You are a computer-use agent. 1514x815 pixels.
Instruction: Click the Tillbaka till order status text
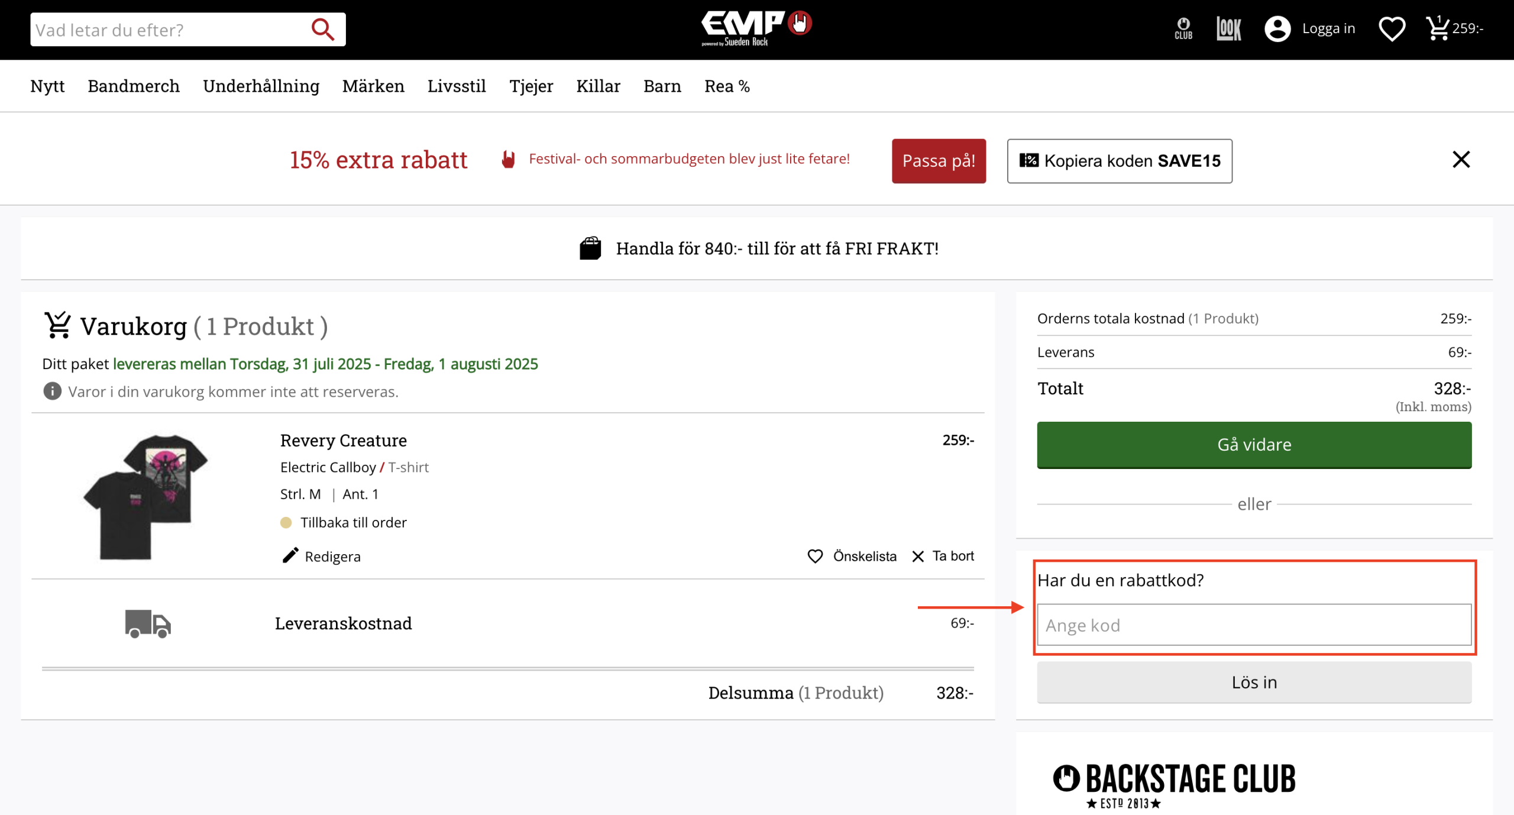(x=353, y=523)
